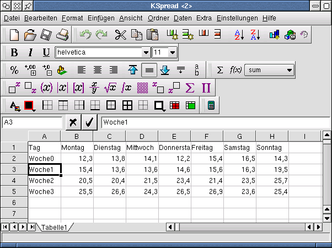This screenshot has width=332, height=248.
Task: Open the helvetica font family dropdown
Action: click(x=146, y=53)
